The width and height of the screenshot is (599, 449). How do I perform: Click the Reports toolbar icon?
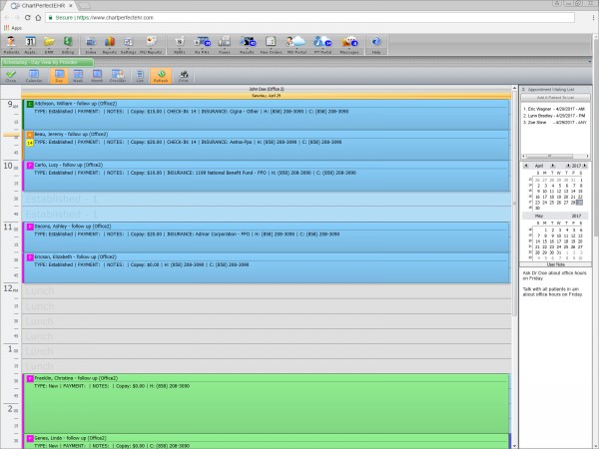[109, 43]
